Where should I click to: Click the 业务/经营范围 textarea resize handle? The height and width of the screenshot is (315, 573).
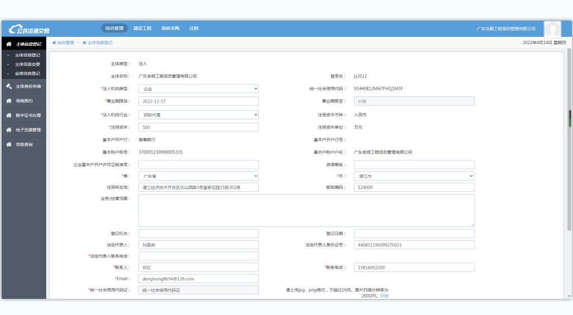click(x=473, y=225)
